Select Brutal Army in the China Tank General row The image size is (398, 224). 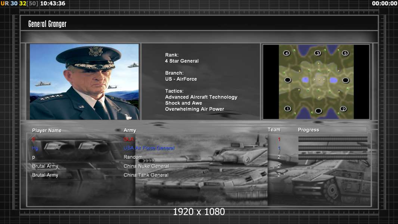tap(45, 175)
